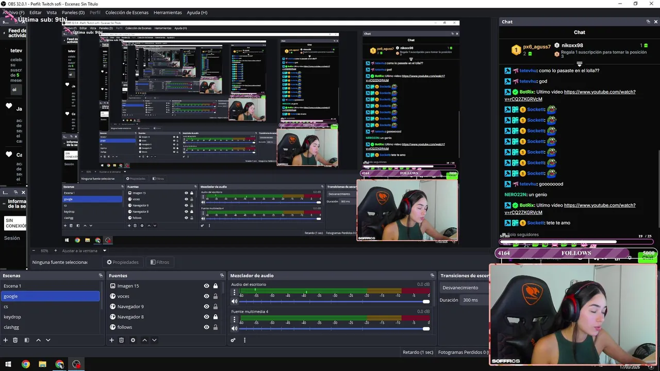Lock the Navegador 9 source
This screenshot has height=371, width=660.
pyautogui.click(x=215, y=307)
